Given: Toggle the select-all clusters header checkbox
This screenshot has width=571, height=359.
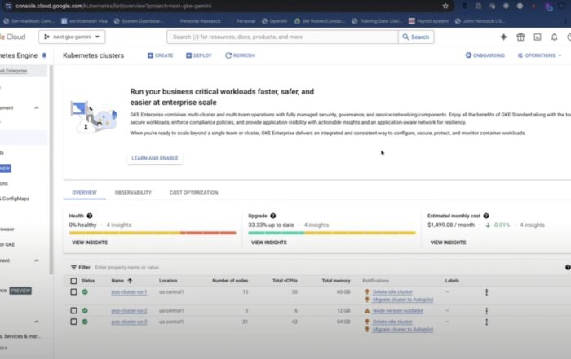Looking at the screenshot, I should pyautogui.click(x=73, y=280).
